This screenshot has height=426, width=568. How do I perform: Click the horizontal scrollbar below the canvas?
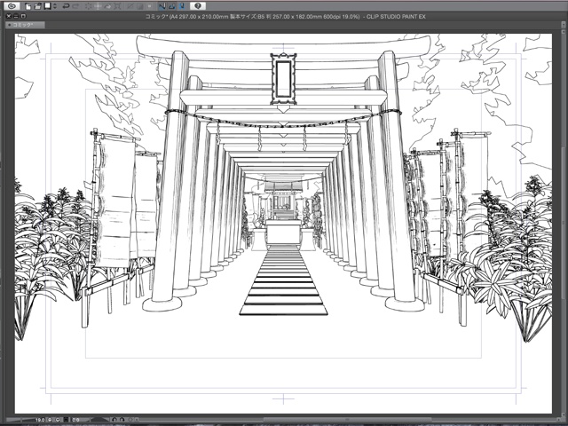coord(347,420)
